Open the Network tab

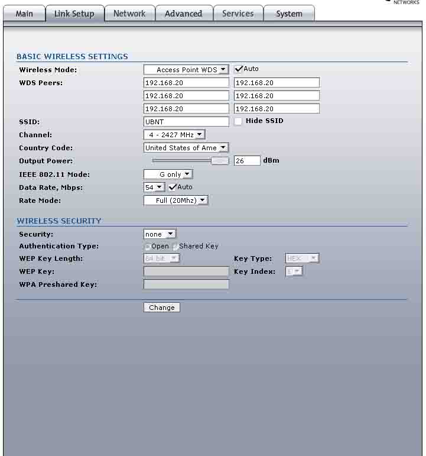click(x=129, y=14)
